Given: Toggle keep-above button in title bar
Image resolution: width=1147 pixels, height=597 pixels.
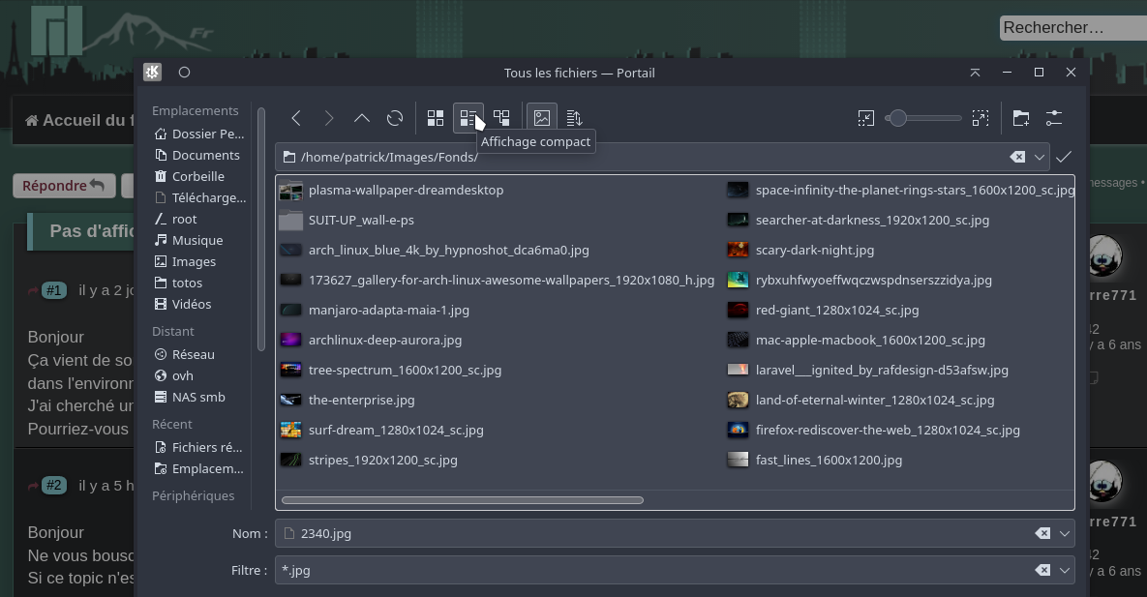Looking at the screenshot, I should click(975, 73).
